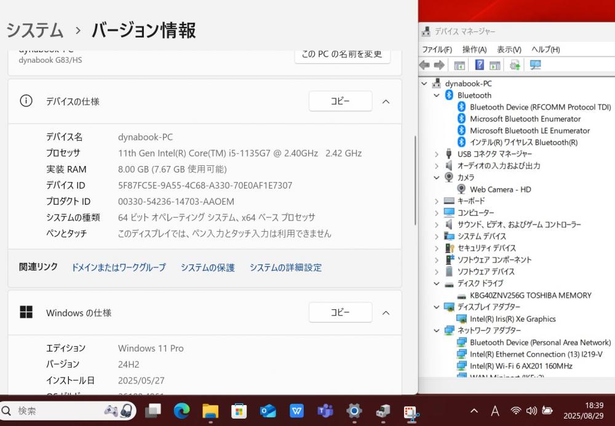
Task: Click the Settings page vertical scrollbar
Action: coord(415,180)
